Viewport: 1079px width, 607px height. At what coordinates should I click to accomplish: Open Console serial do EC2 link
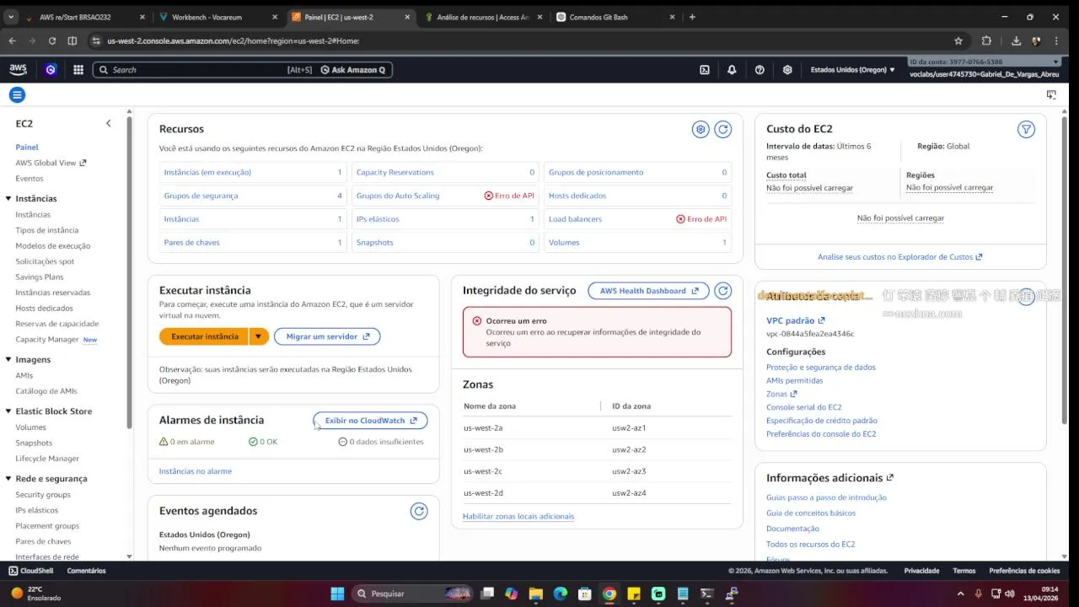coord(803,407)
